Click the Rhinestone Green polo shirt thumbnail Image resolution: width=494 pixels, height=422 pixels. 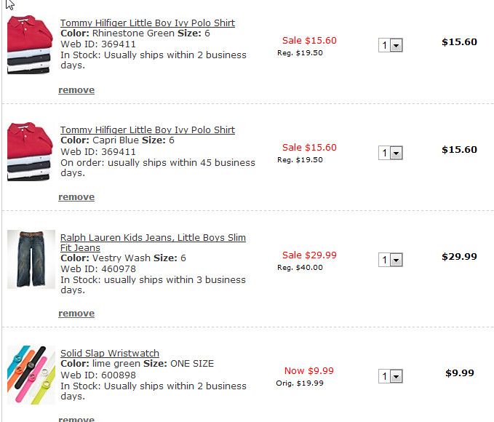[x=31, y=45]
